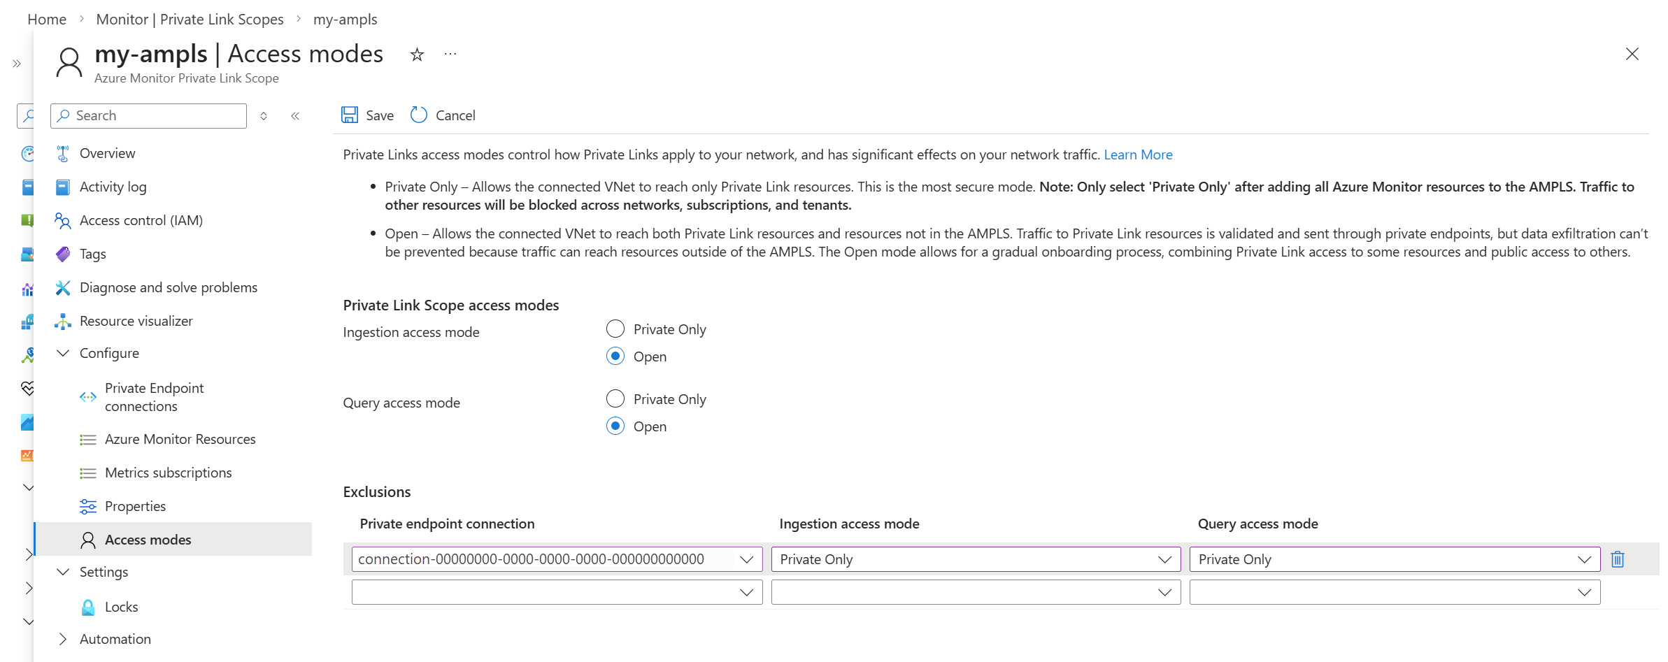Click the Locks padlock icon

click(88, 607)
